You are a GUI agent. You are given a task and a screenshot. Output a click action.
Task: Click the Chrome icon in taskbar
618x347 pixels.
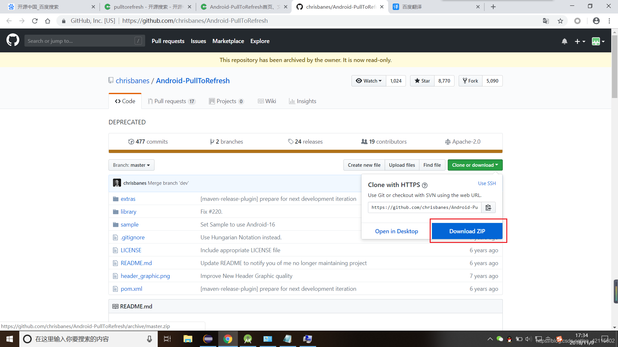[x=228, y=339]
